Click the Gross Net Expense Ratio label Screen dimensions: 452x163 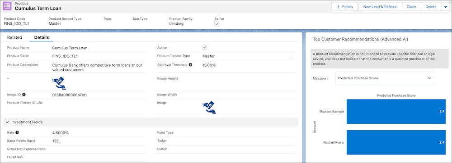pyautogui.click(x=26, y=149)
